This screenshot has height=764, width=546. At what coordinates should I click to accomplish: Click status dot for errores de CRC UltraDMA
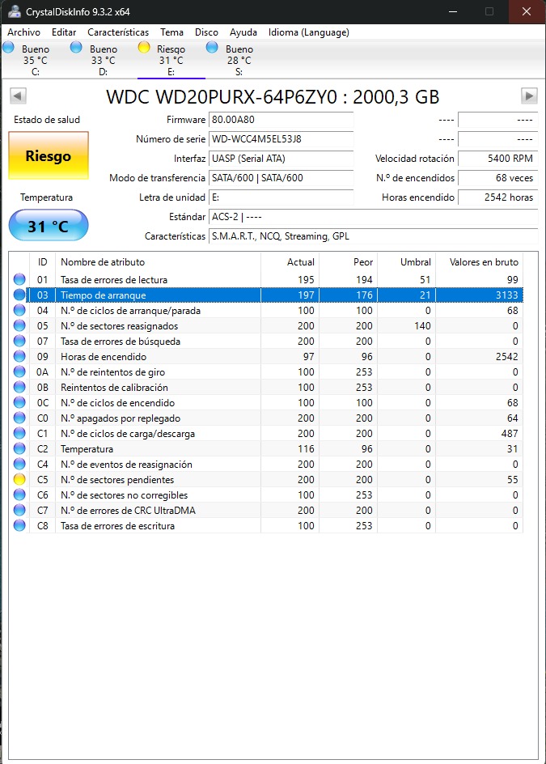coord(19,510)
